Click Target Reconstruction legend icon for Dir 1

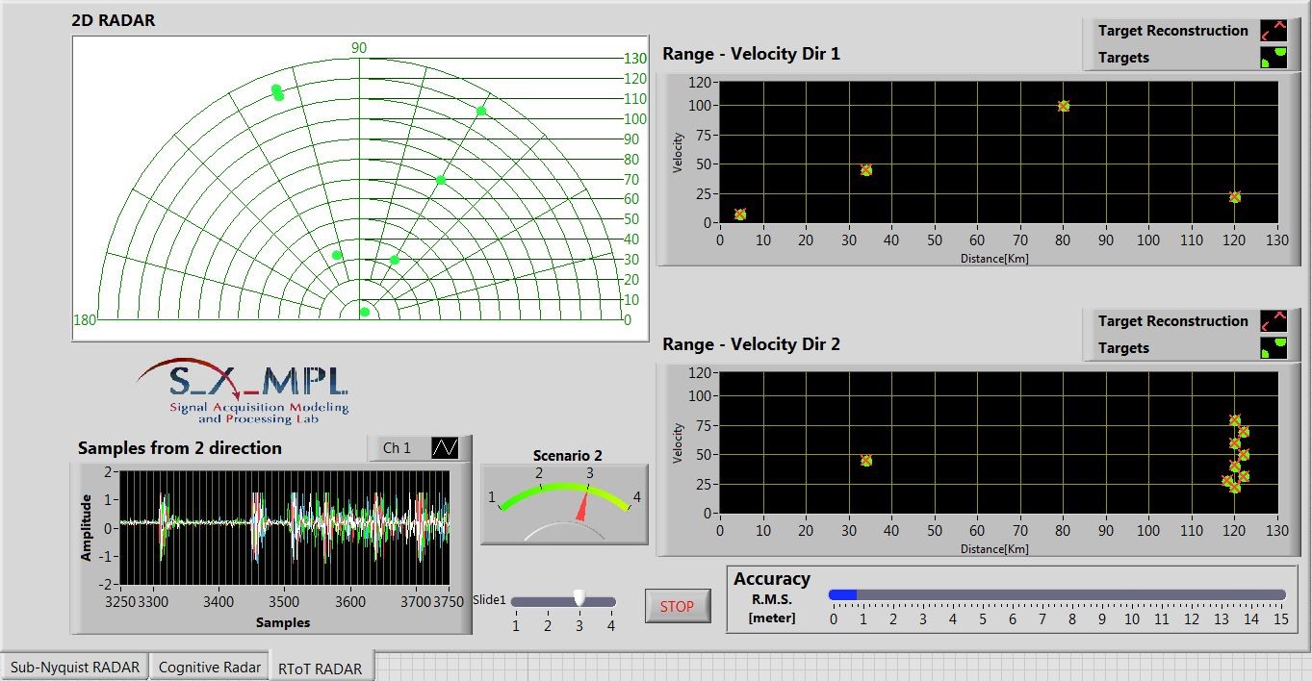click(1273, 31)
